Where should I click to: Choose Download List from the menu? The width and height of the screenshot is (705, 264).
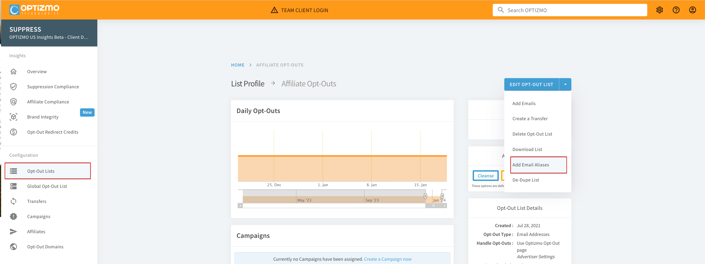(x=527, y=149)
